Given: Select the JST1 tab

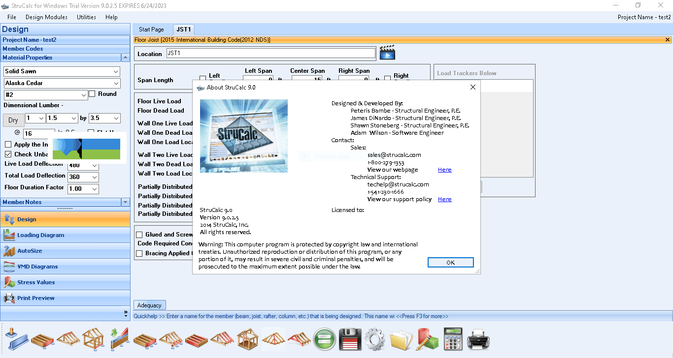Looking at the screenshot, I should (x=184, y=30).
